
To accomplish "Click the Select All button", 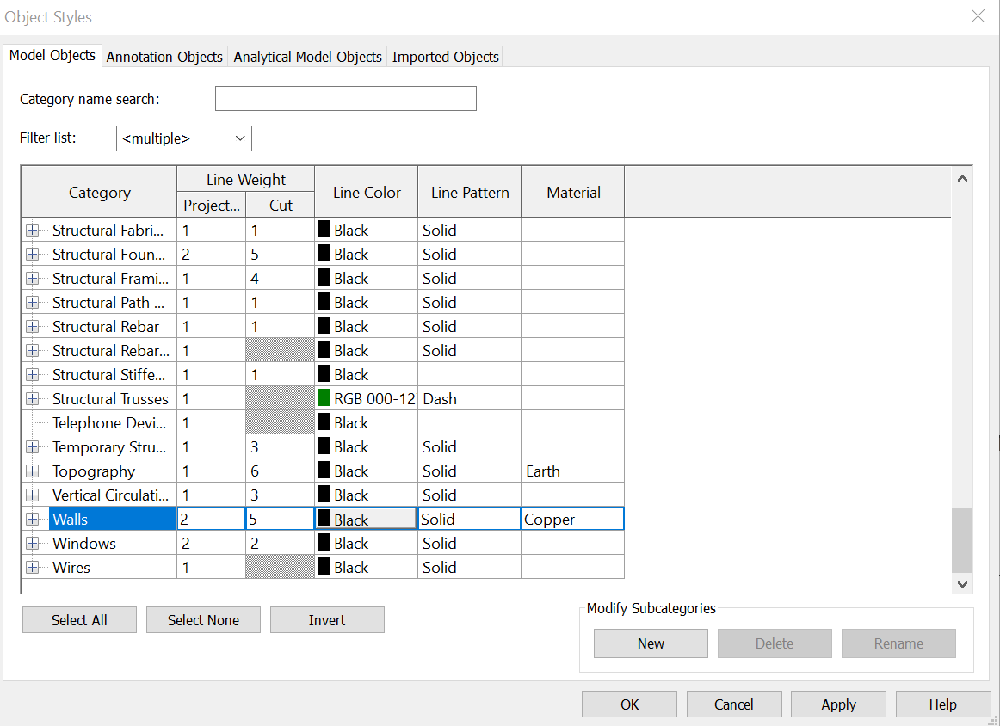I will pyautogui.click(x=79, y=620).
